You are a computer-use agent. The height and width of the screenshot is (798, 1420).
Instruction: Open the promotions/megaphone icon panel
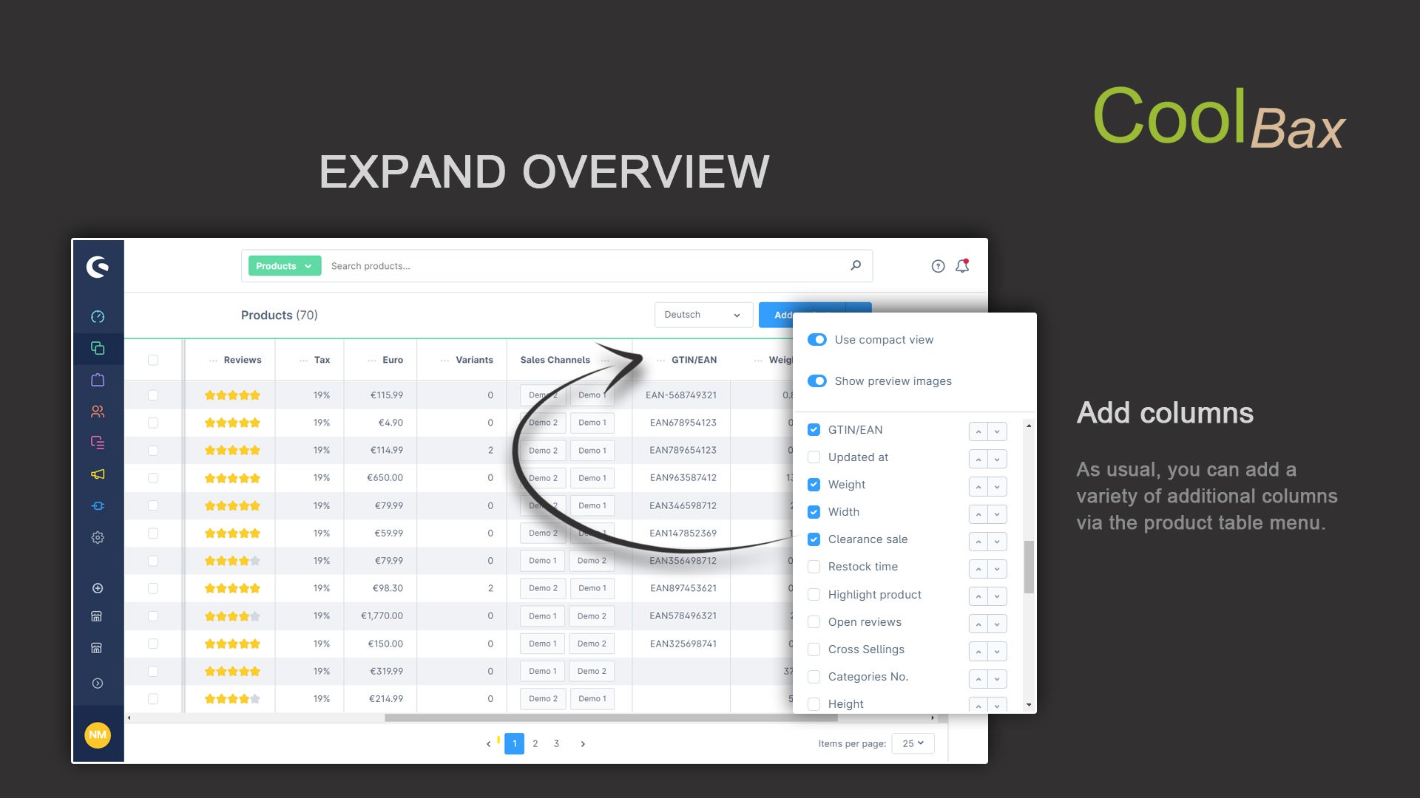[97, 474]
